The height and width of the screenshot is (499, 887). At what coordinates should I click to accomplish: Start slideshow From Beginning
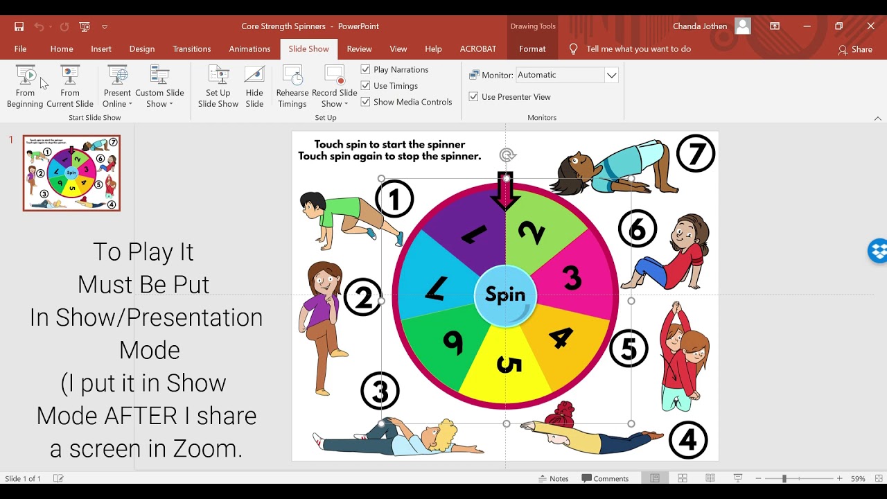(25, 87)
